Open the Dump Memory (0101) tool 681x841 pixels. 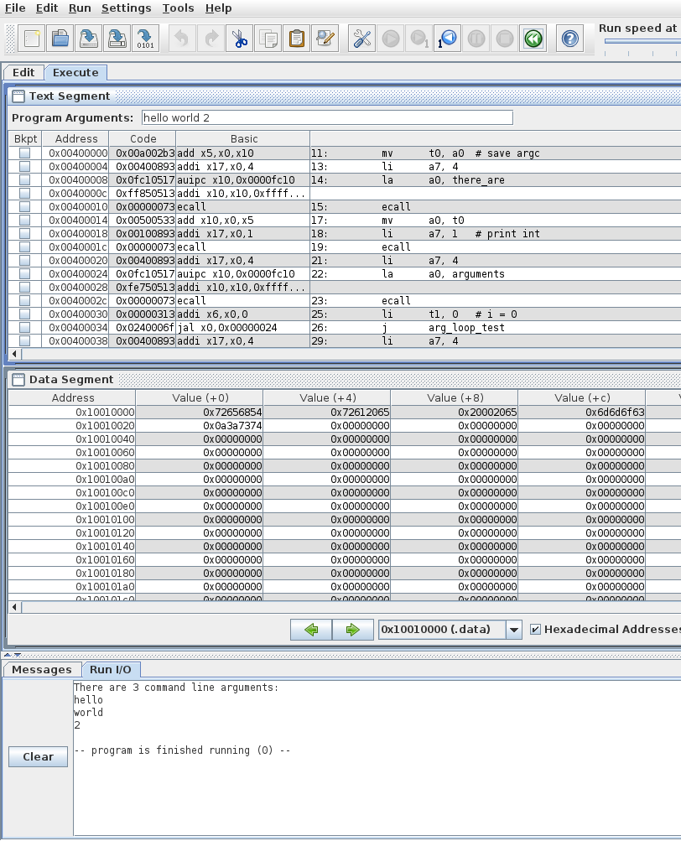tap(145, 39)
